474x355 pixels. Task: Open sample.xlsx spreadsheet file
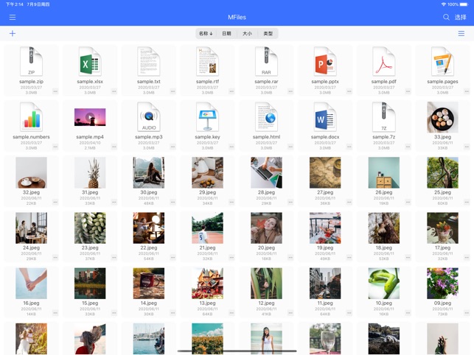pyautogui.click(x=90, y=63)
